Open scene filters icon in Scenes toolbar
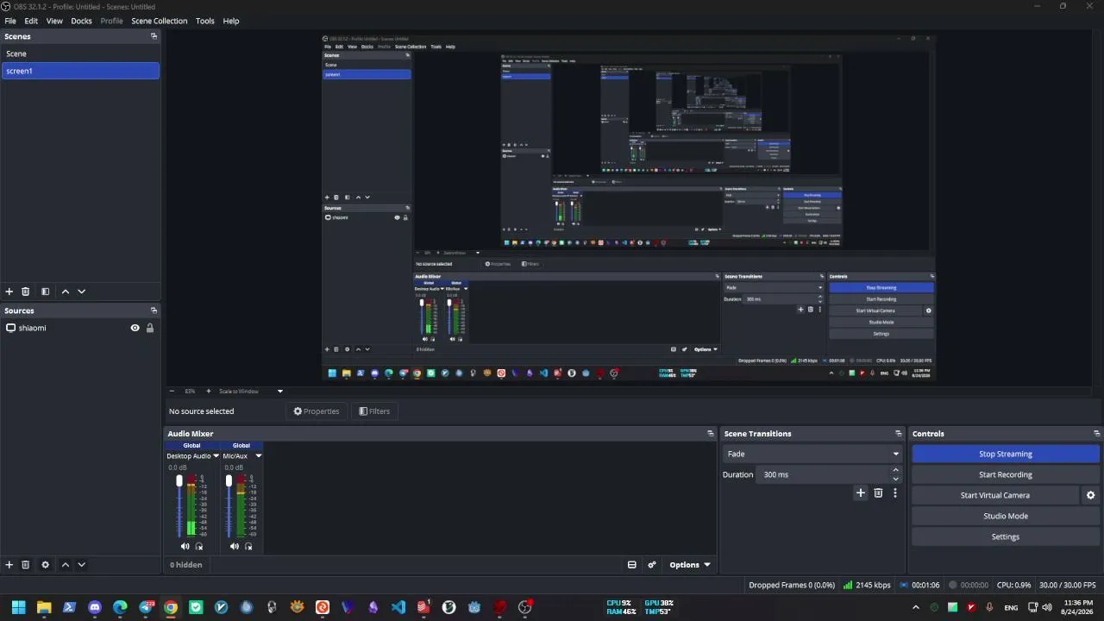 point(45,292)
